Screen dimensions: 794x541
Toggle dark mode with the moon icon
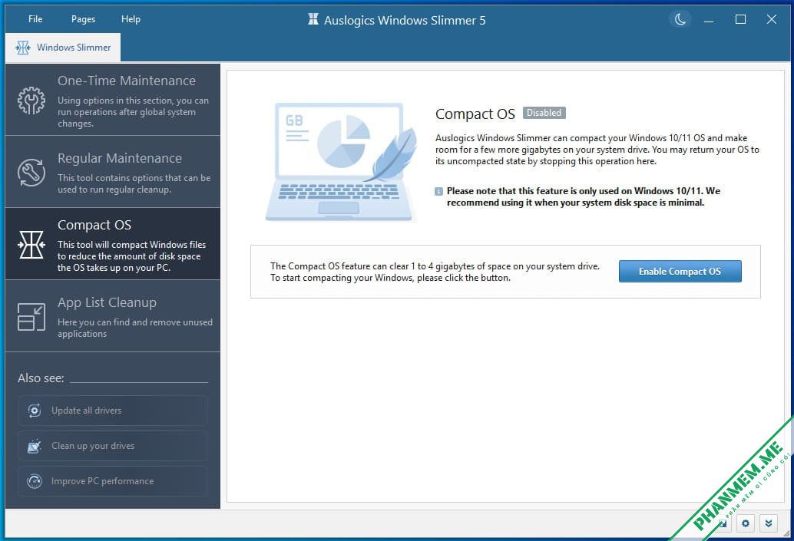click(x=680, y=20)
